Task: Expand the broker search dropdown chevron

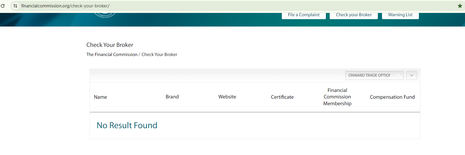Action: tap(412, 75)
